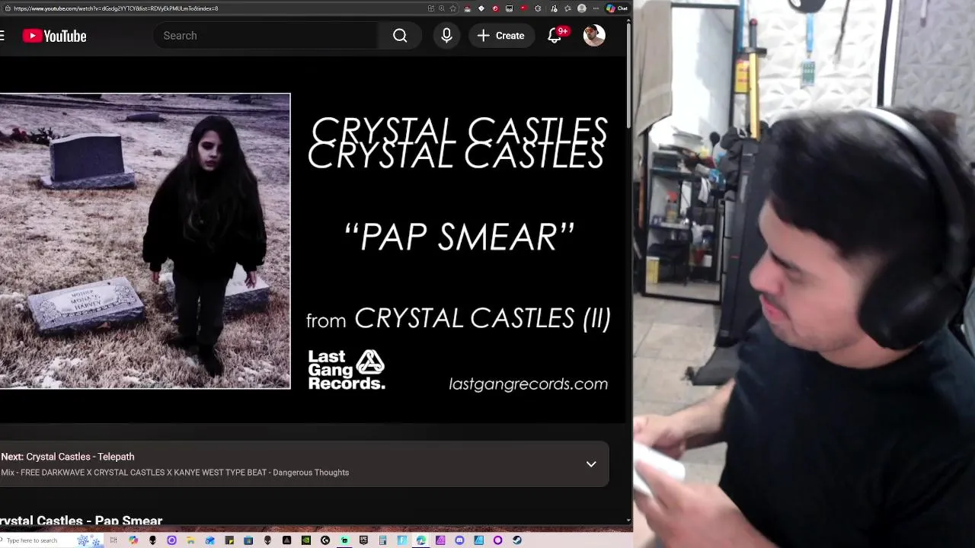Launch Steam from the taskbar
Screen dimensions: 975x548
tap(517, 540)
